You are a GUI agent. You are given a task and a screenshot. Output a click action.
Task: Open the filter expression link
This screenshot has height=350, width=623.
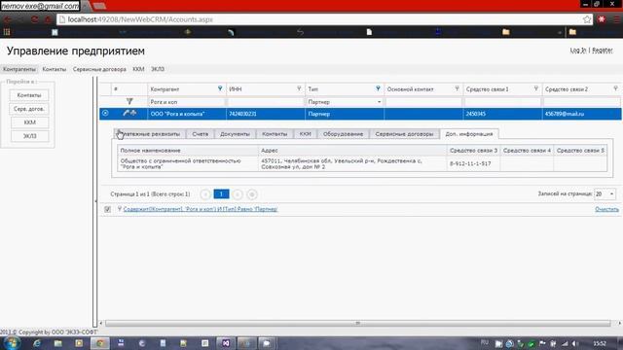pos(201,209)
